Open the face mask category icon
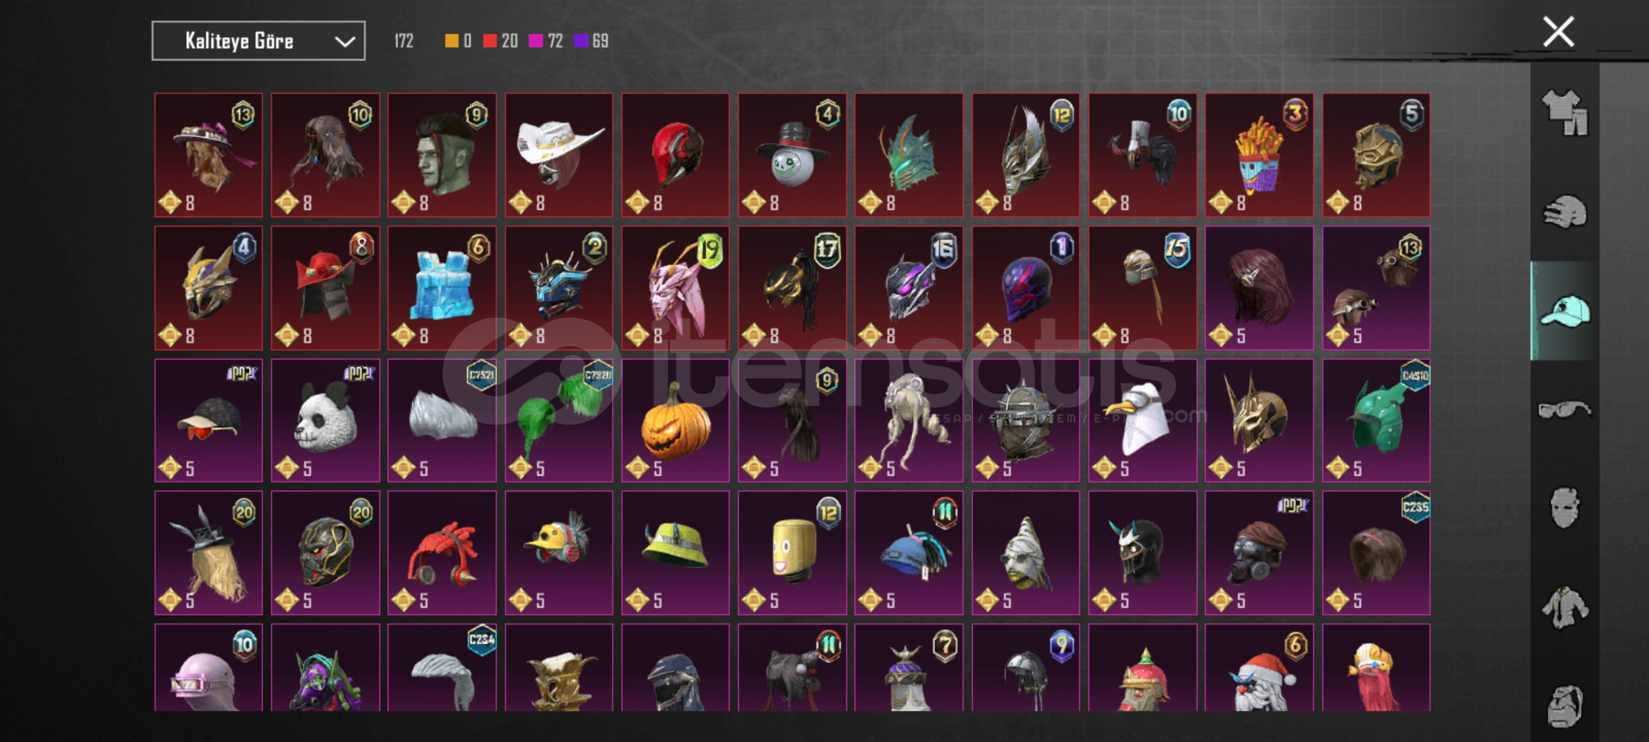Viewport: 1649px width, 742px height. [1565, 508]
